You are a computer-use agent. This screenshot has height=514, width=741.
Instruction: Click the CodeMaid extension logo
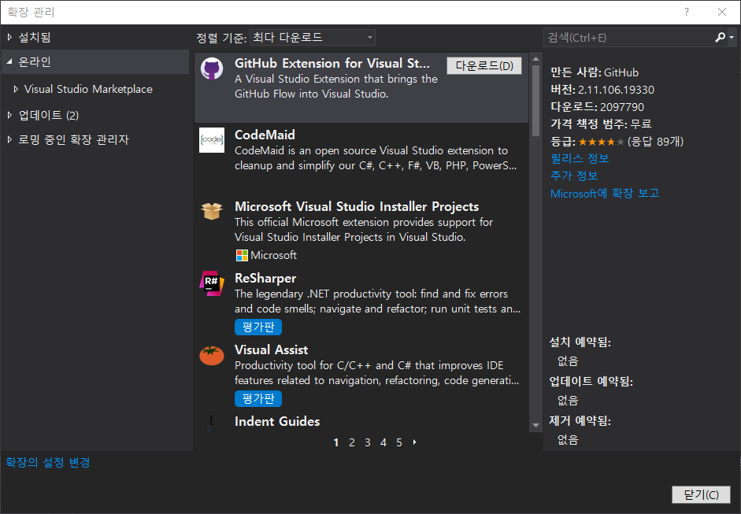pos(212,140)
